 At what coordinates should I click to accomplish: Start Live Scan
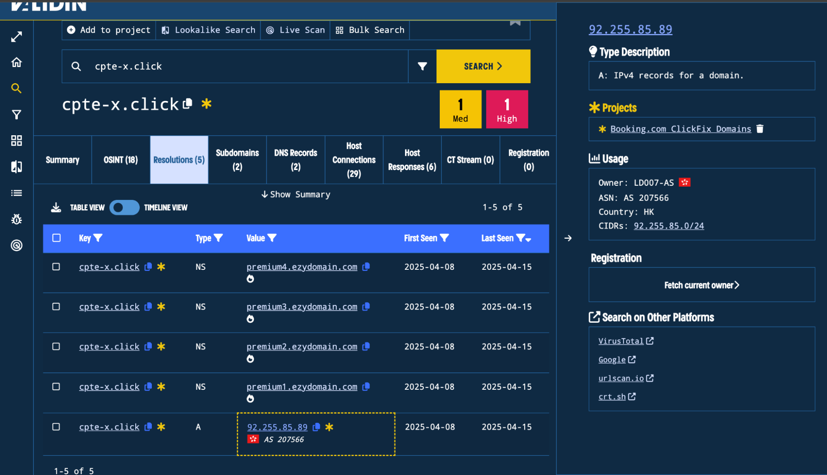[295, 30]
